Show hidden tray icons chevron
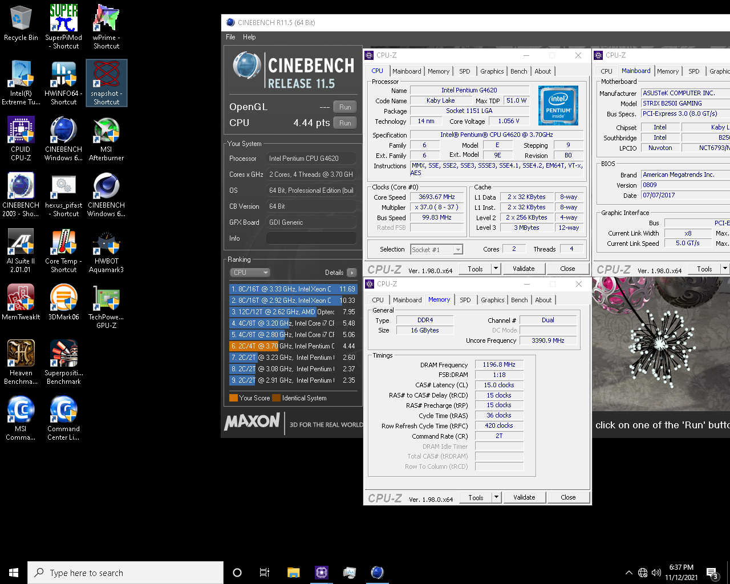Screen dimensions: 730x584 point(629,573)
